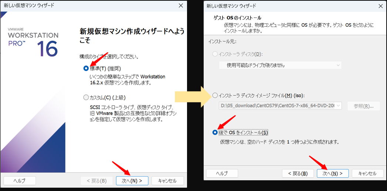Click the SCSI コントローラ タイプ description text
387x191 pixels.
pos(133,114)
